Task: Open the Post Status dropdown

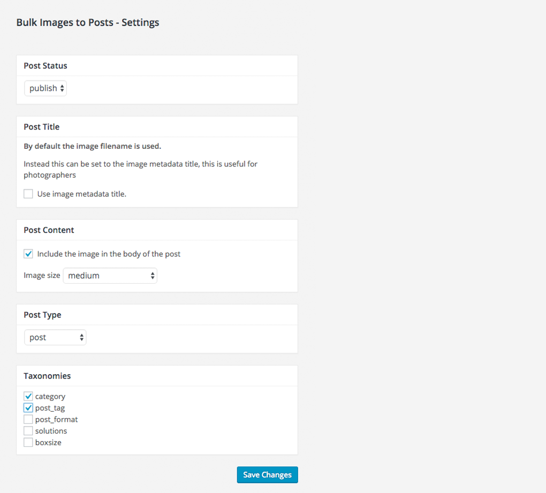Action: (x=45, y=88)
